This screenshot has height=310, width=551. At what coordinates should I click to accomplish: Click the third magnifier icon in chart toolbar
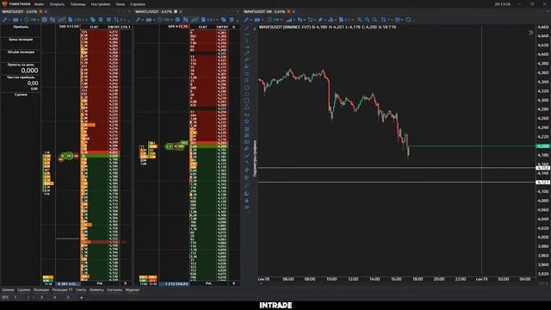click(x=375, y=20)
